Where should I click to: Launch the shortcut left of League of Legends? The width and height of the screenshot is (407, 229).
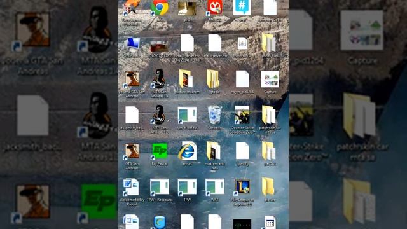click(215, 187)
